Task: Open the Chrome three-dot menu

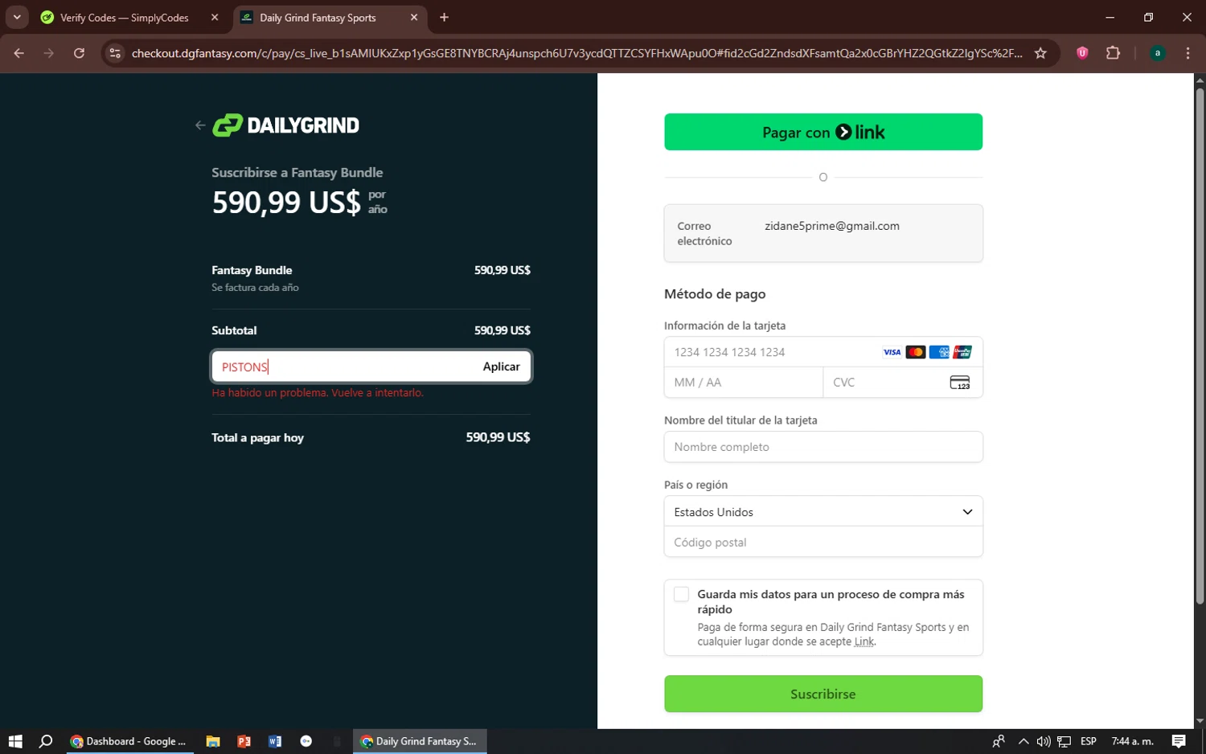Action: click(x=1188, y=53)
